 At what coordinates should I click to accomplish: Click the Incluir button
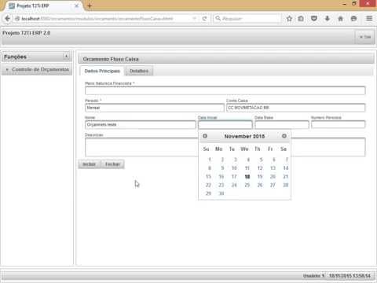tap(89, 164)
